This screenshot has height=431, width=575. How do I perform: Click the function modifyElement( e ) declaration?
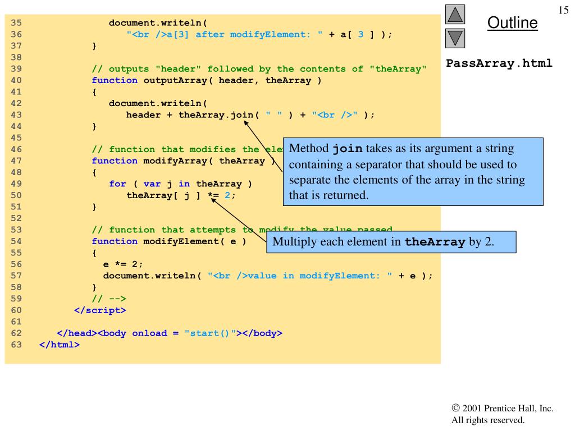click(x=169, y=241)
